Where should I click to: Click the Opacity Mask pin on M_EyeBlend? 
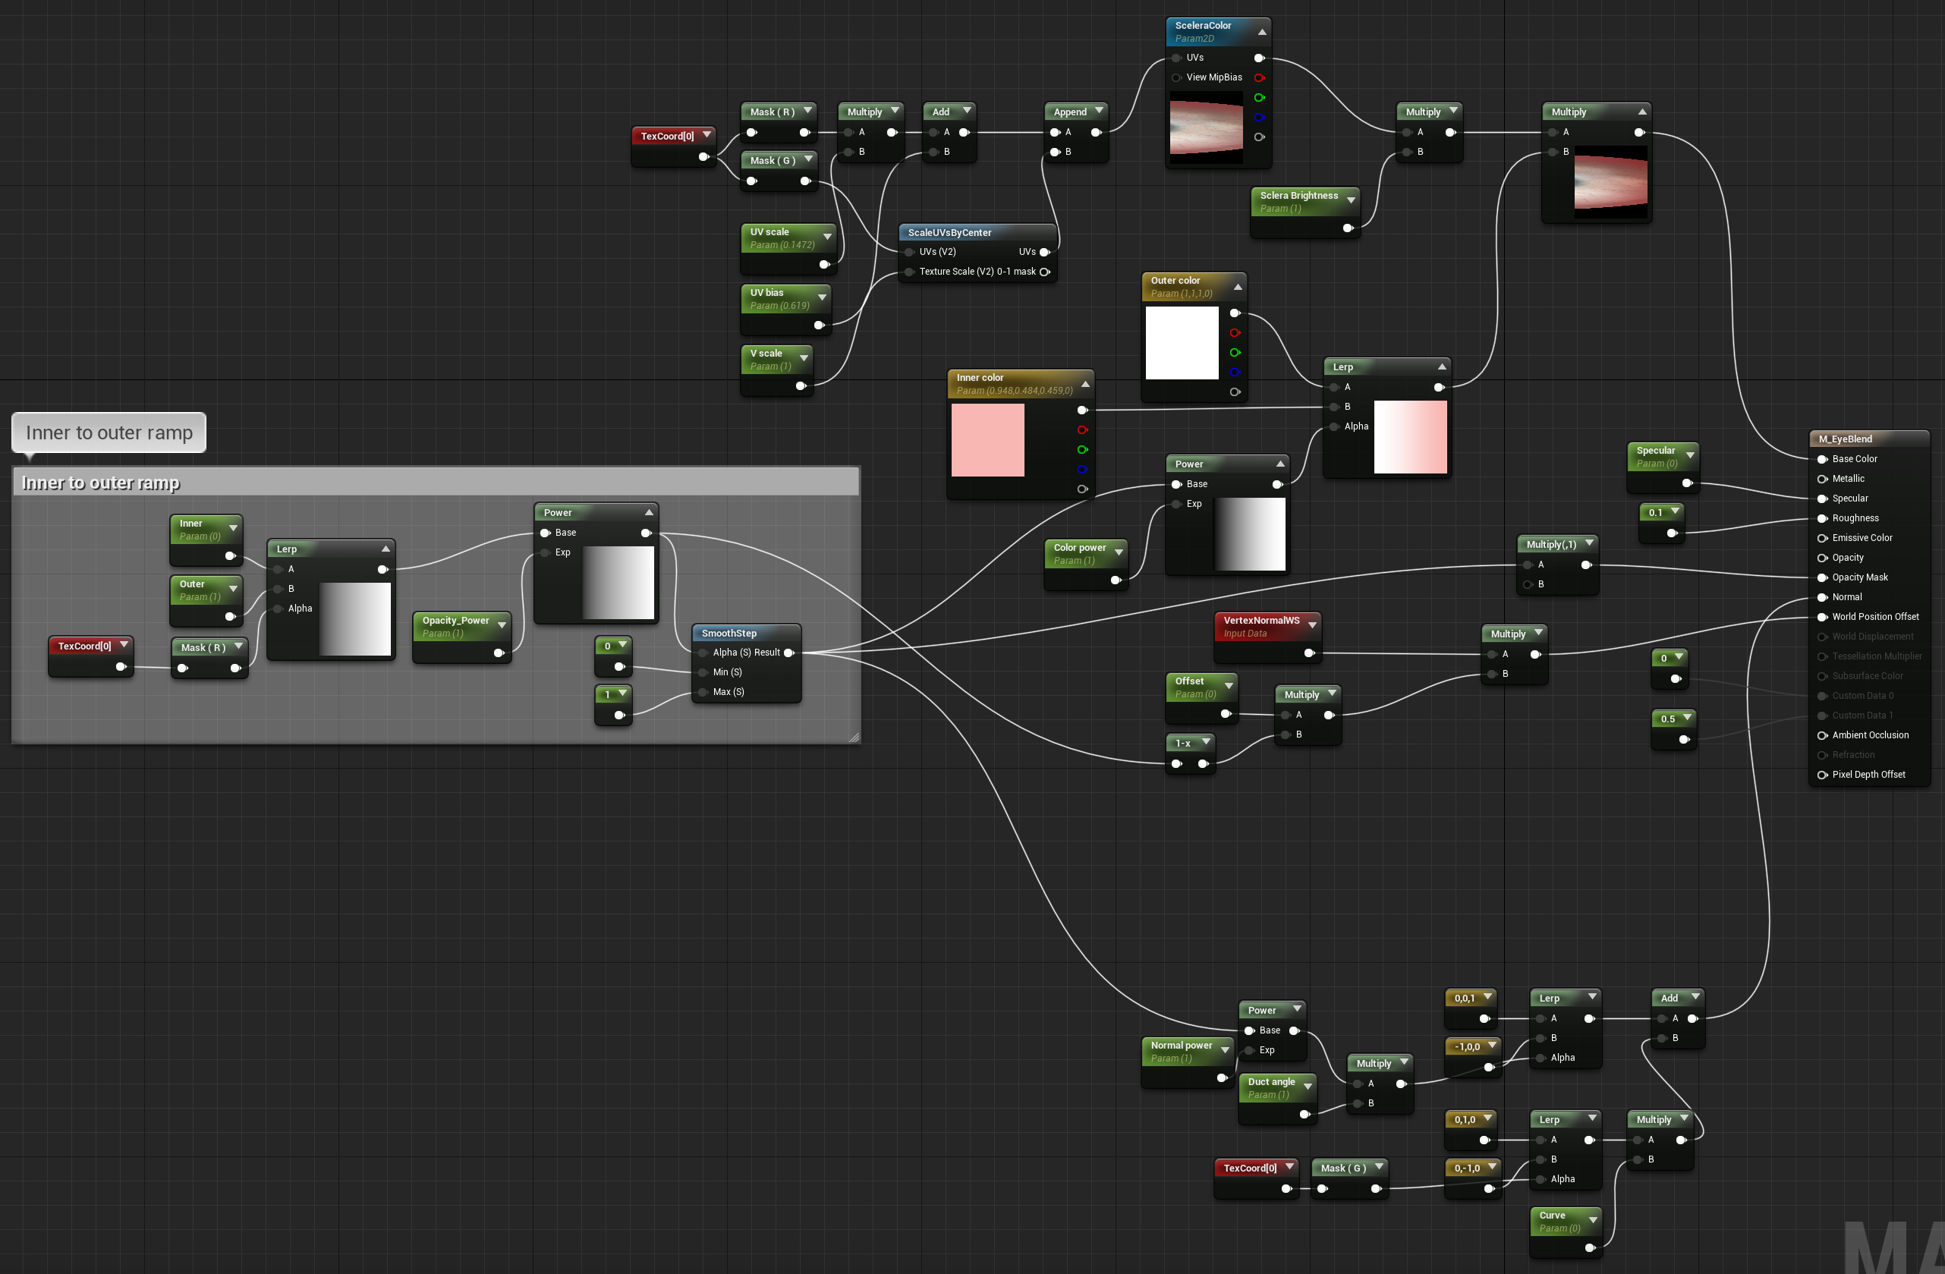point(1821,577)
